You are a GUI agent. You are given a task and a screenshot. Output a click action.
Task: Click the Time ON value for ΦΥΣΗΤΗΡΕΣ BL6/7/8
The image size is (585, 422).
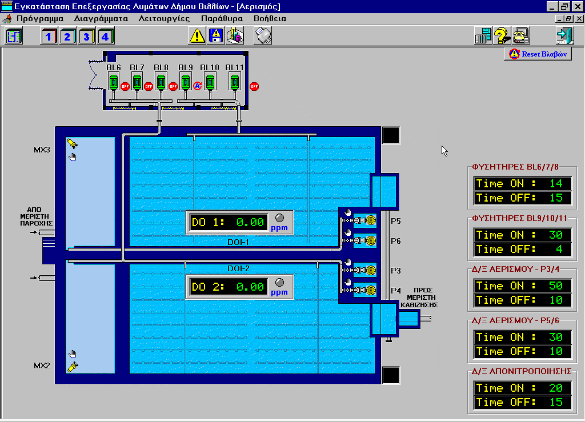click(555, 183)
